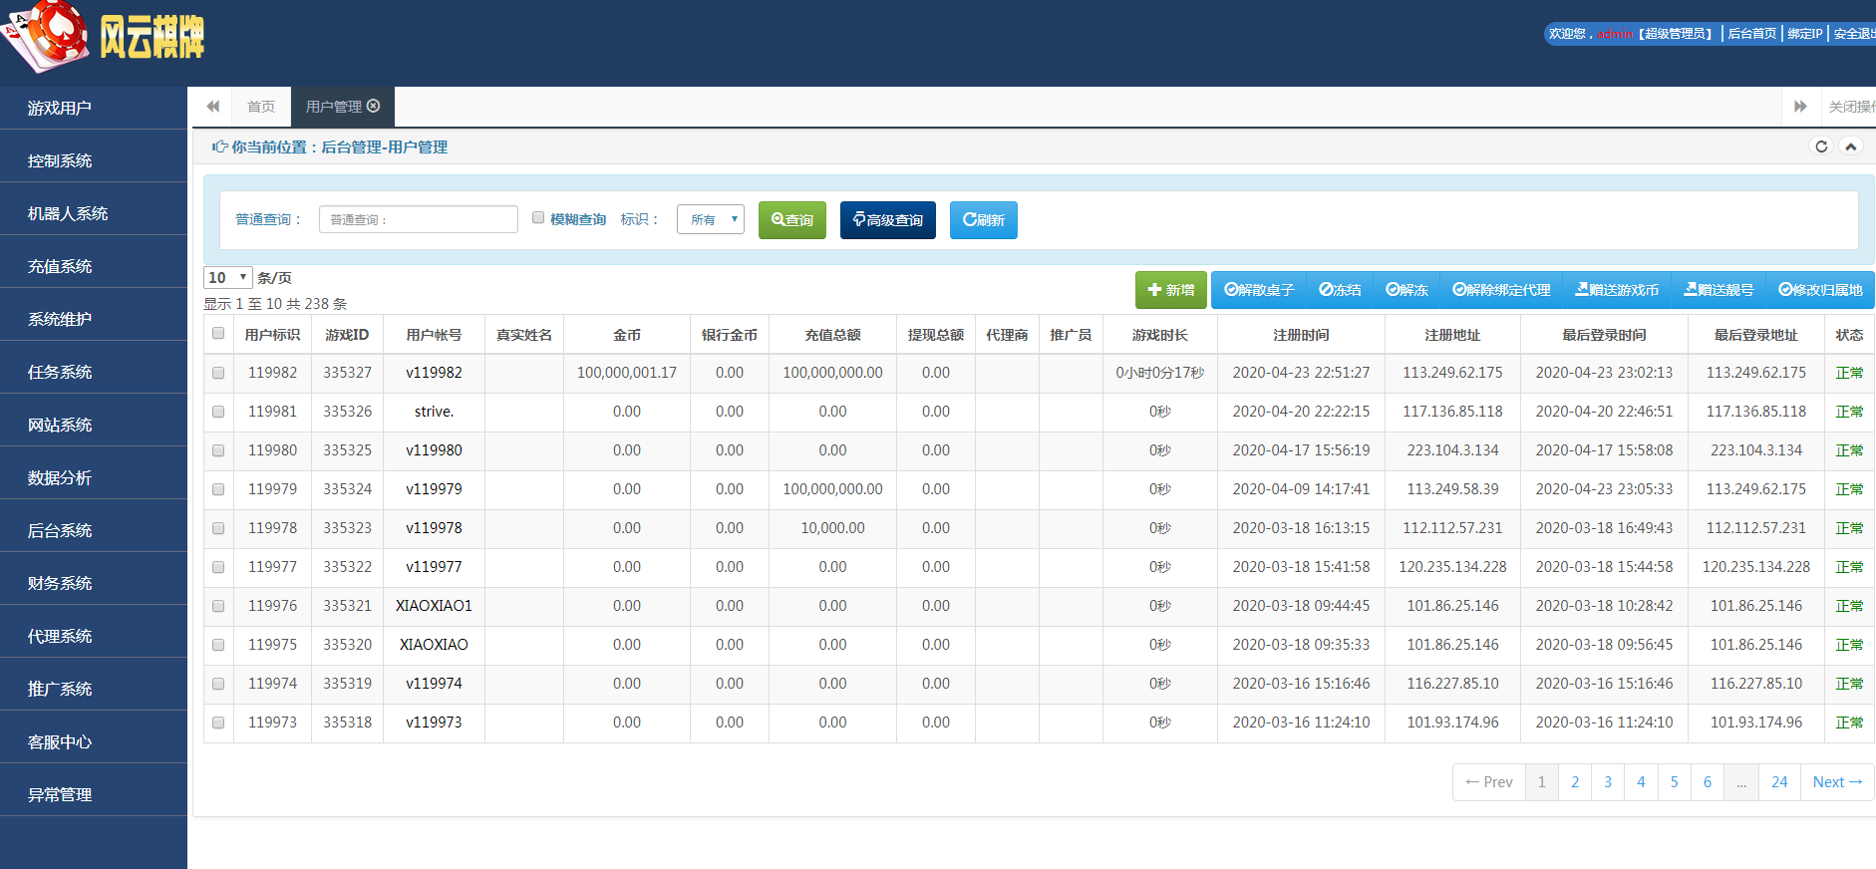Open the rows-per-page dropdown showing 10
1876x869 pixels.
pyautogui.click(x=227, y=278)
